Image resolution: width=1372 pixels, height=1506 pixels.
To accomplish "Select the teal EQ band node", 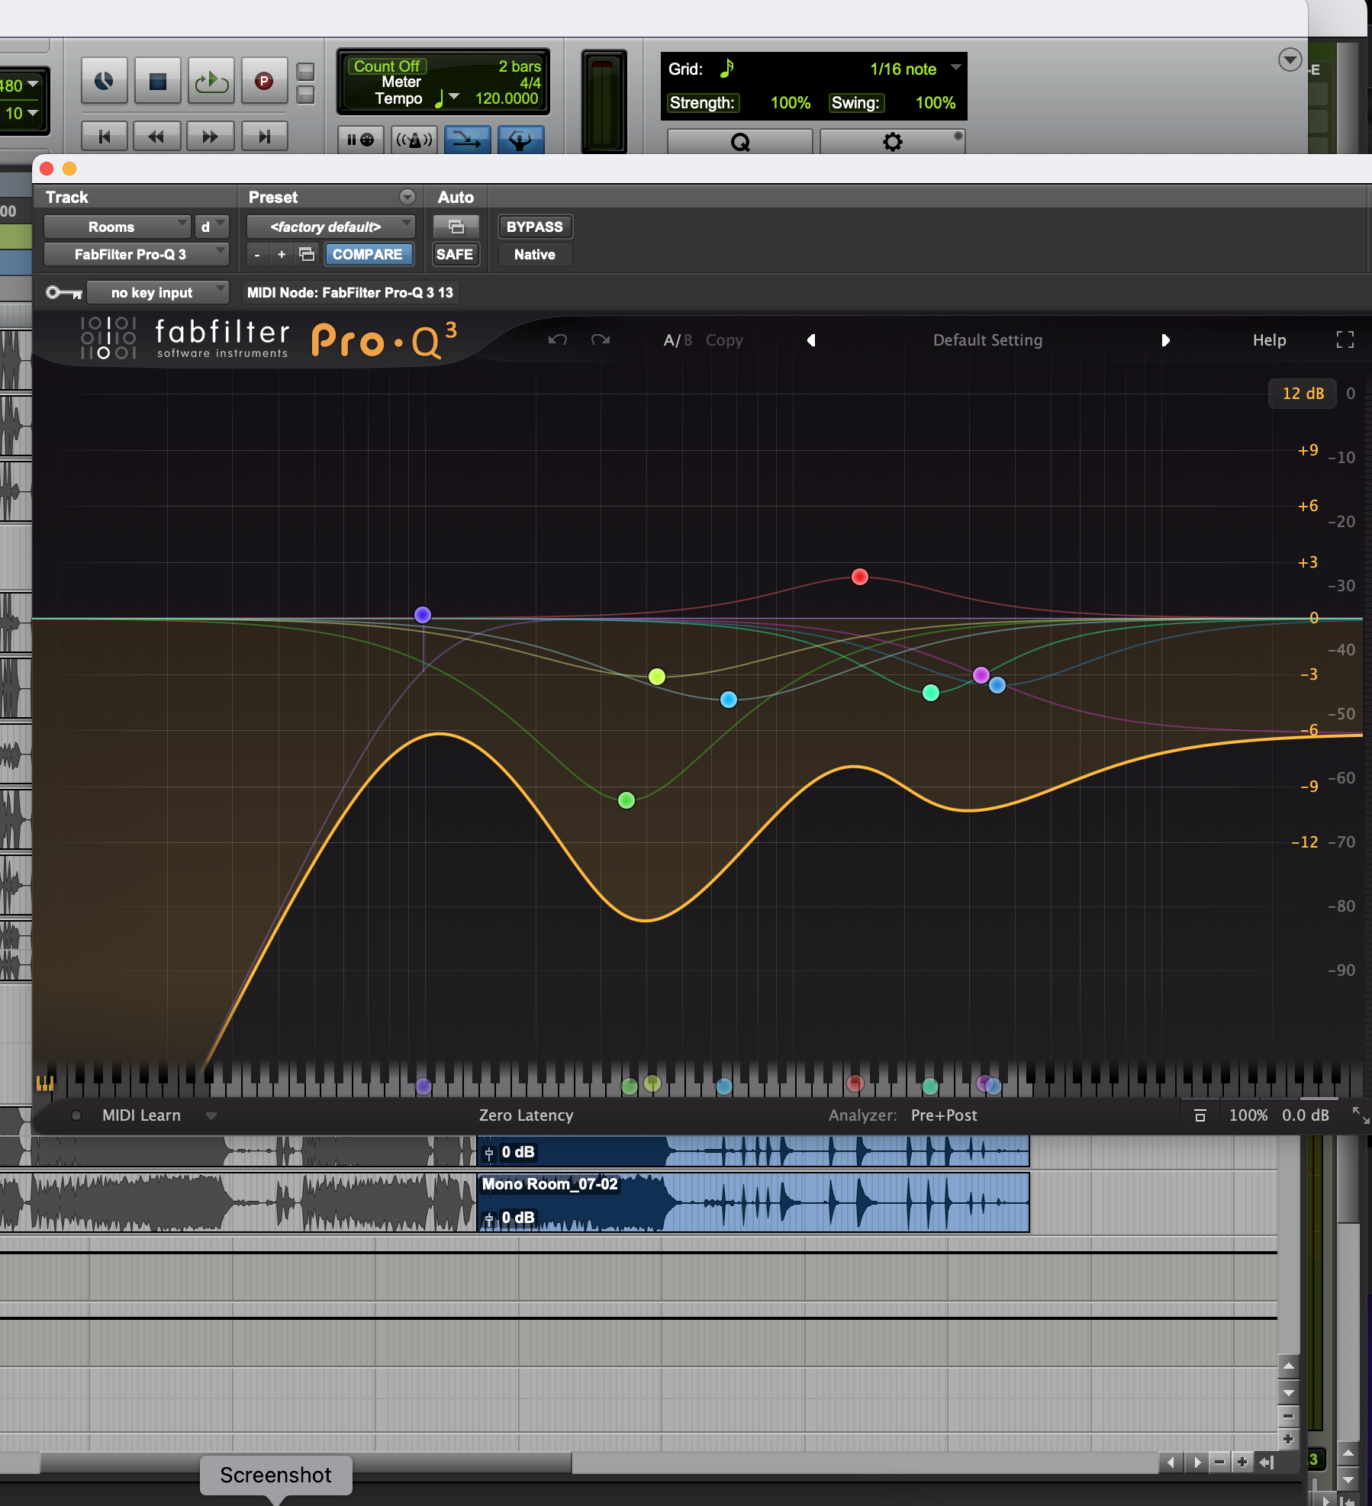I will pyautogui.click(x=931, y=693).
